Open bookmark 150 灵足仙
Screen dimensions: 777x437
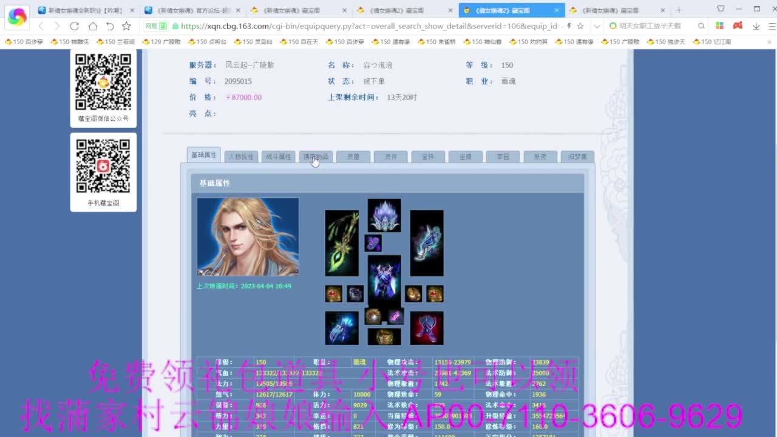(253, 41)
